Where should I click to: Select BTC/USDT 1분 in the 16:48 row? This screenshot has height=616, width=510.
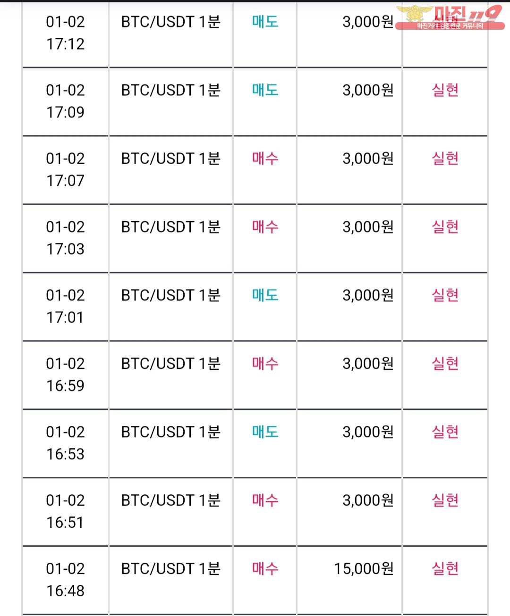point(170,569)
